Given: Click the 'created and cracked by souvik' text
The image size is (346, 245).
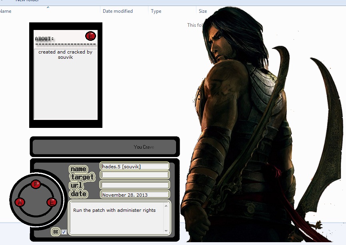Looking at the screenshot, I should coord(65,54).
